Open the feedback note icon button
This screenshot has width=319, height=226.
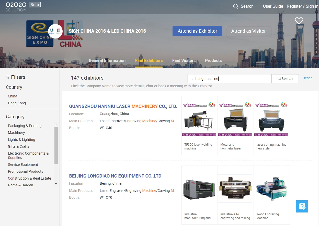[x=302, y=206]
